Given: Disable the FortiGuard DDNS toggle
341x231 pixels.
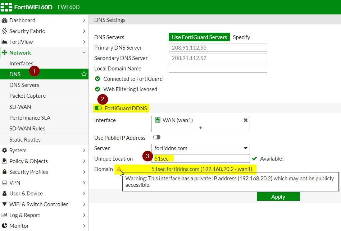Looking at the screenshot, I should click(x=98, y=108).
